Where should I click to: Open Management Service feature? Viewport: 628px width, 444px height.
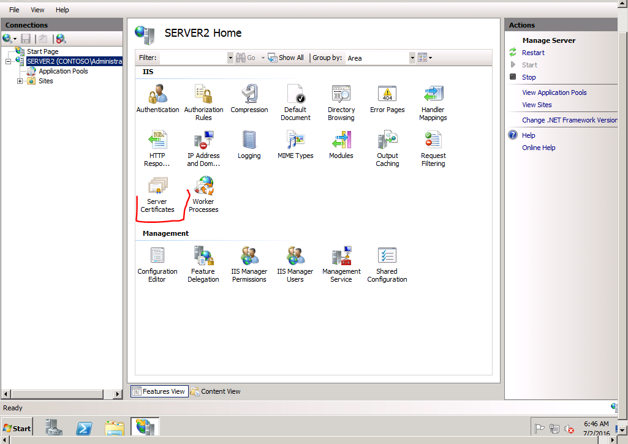(341, 264)
